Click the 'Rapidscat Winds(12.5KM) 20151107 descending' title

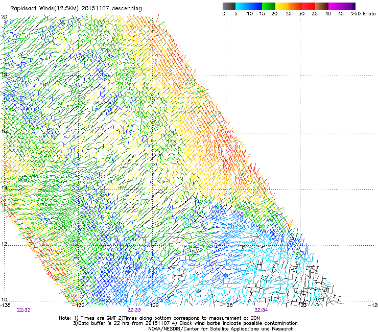(x=76, y=9)
